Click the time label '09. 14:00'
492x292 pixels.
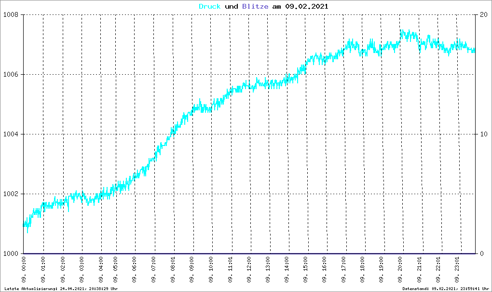click(287, 270)
